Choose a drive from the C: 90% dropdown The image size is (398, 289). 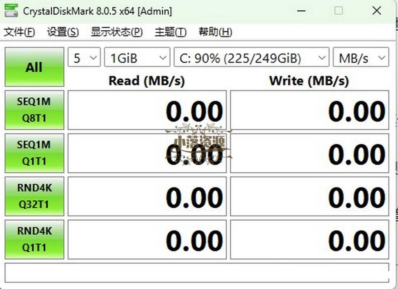click(x=251, y=58)
